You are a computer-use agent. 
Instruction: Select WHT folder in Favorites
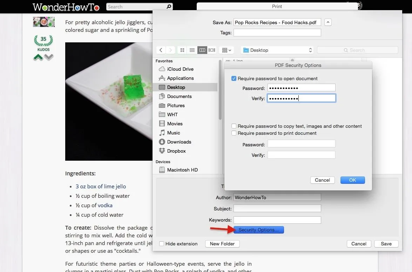tap(173, 114)
